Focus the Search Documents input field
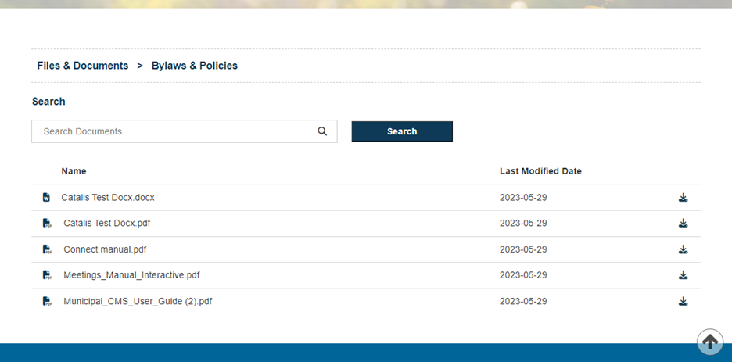This screenshot has height=362, width=732. pos(176,131)
